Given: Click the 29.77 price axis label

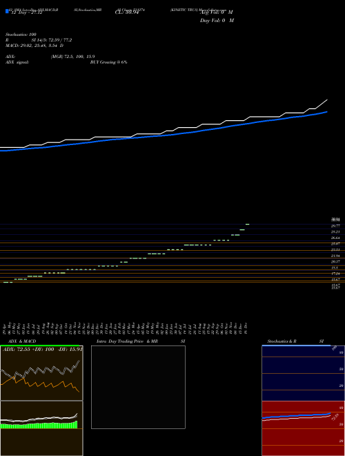Looking at the screenshot, I should tap(335, 226).
